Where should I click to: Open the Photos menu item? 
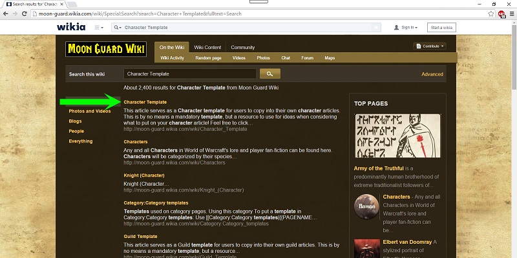point(264,58)
